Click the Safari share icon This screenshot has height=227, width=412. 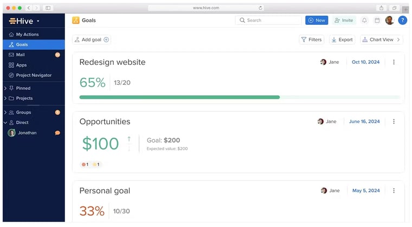[382, 8]
